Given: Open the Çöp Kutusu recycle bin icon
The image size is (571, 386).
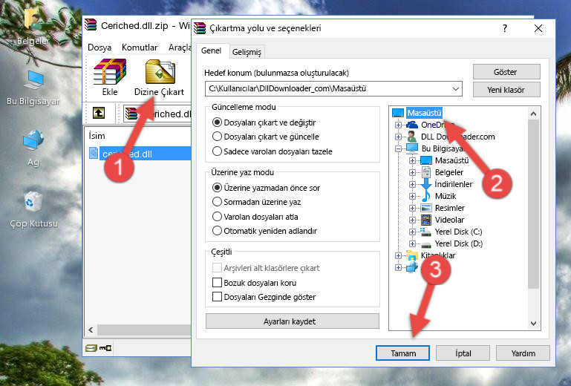Looking at the screenshot, I should click(33, 202).
